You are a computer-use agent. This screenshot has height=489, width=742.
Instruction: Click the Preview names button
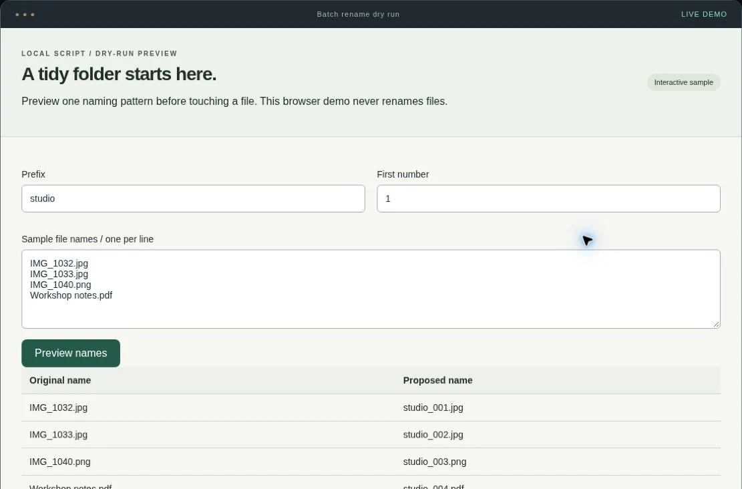pos(71,353)
